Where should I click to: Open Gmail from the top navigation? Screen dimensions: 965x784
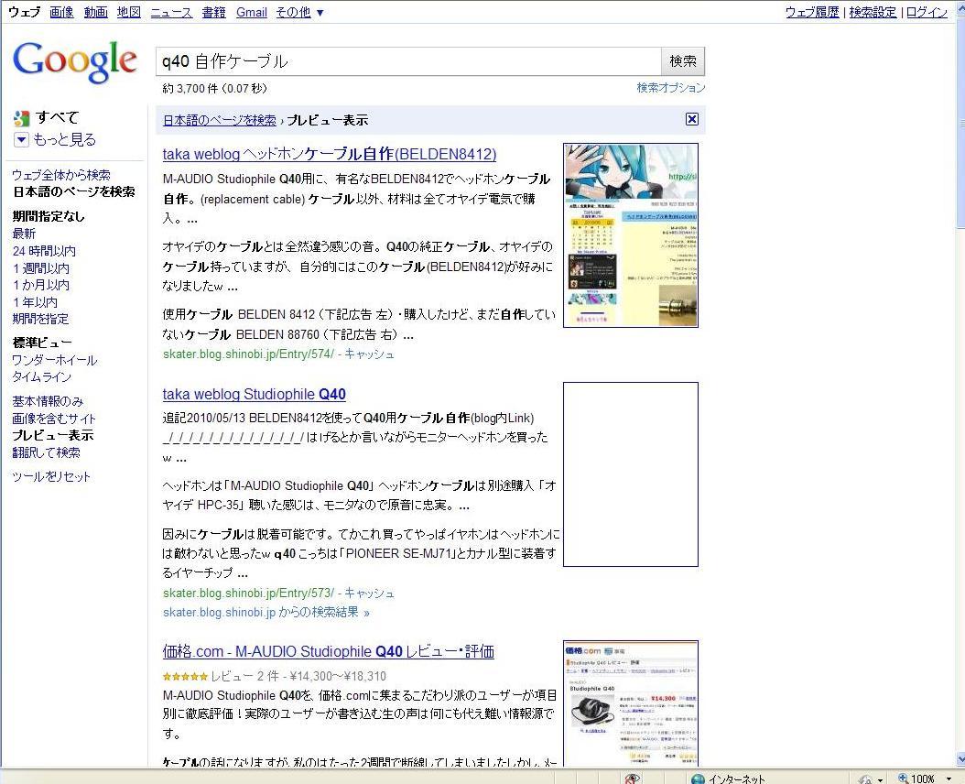pos(252,12)
